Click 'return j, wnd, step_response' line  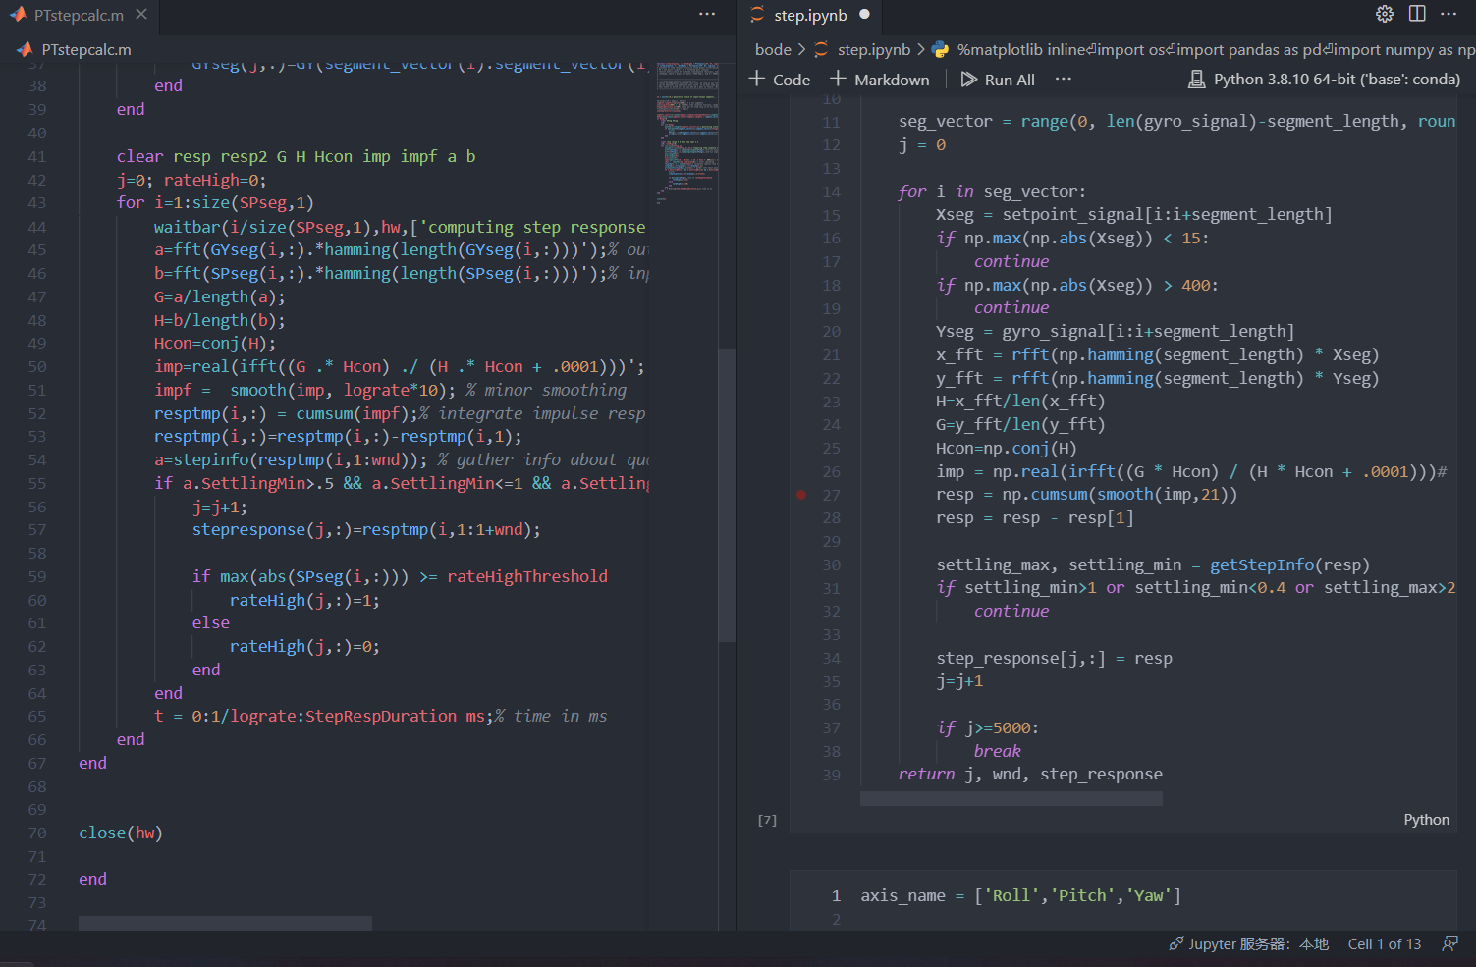pos(1030,774)
